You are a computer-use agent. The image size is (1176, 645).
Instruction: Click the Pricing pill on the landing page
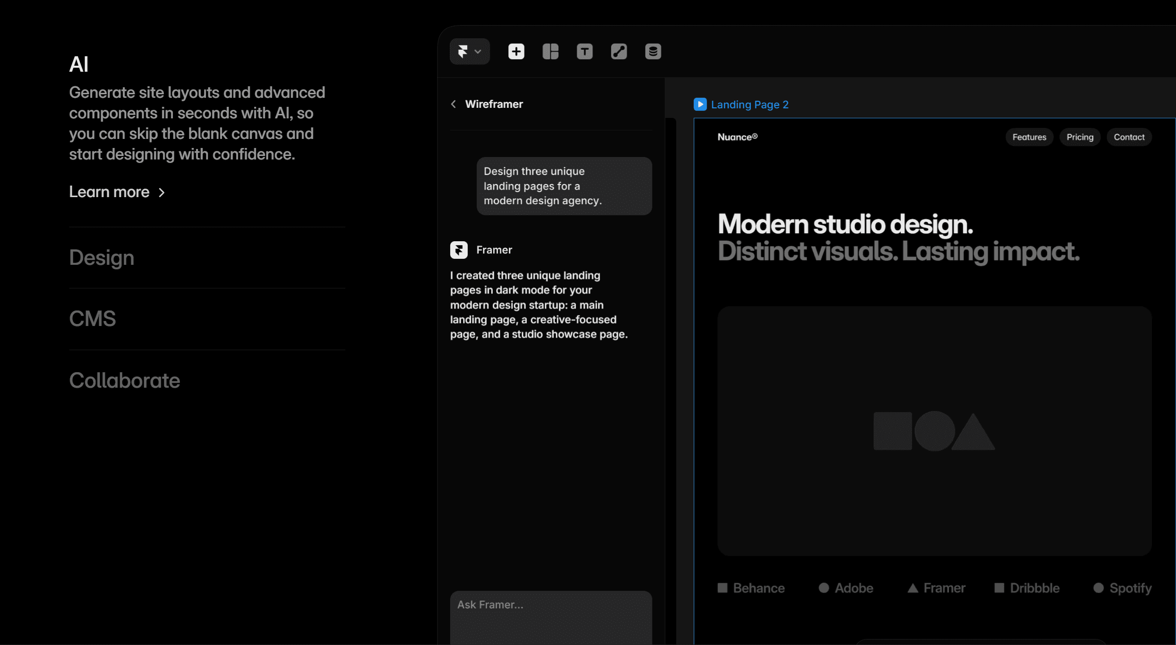tap(1080, 137)
